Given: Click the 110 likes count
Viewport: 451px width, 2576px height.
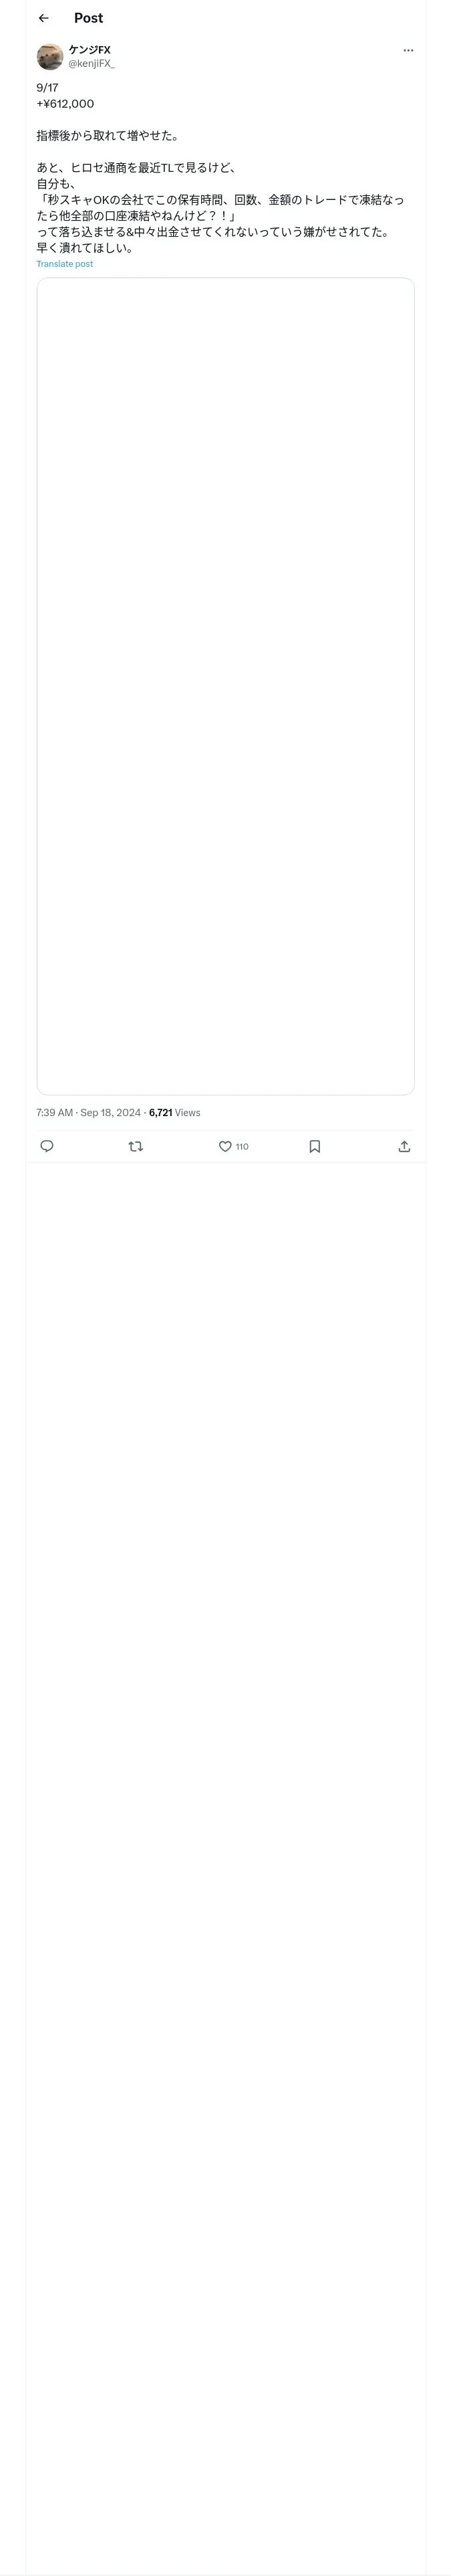Looking at the screenshot, I should coord(242,1146).
